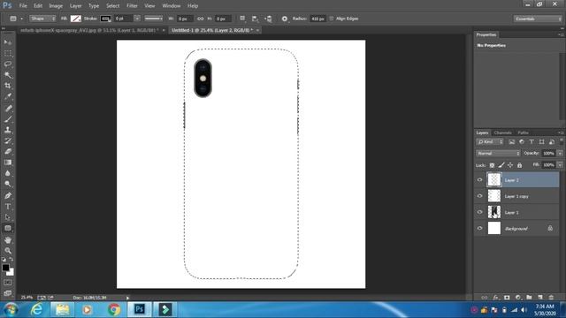Open the File menu
Screen dimensions: 566x318
[x=23, y=6]
